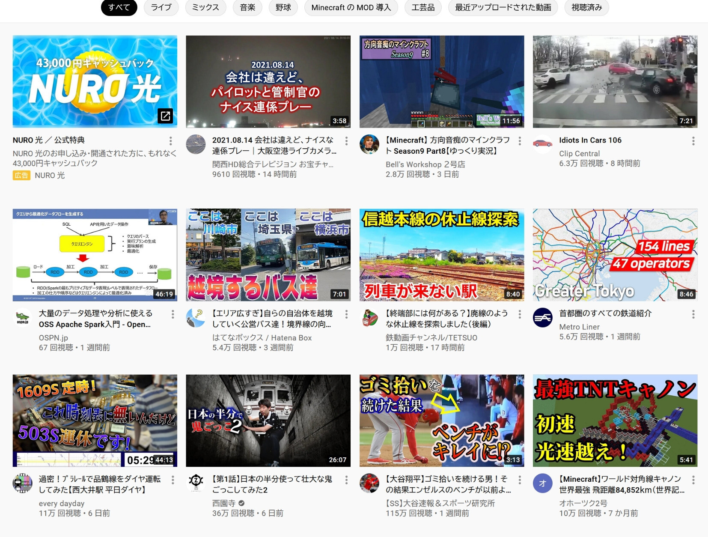The width and height of the screenshot is (708, 537).
Task: Open title 'NURO 光 ／ 公式特典'
Action: [49, 140]
